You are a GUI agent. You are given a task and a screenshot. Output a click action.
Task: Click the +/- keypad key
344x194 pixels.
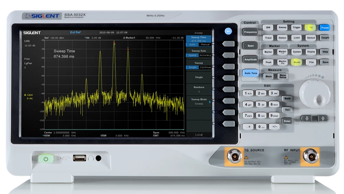(x=275, y=127)
